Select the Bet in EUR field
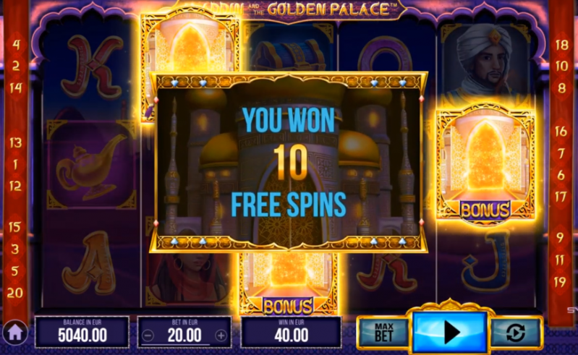Image resolution: width=578 pixels, height=355 pixels. click(x=184, y=332)
